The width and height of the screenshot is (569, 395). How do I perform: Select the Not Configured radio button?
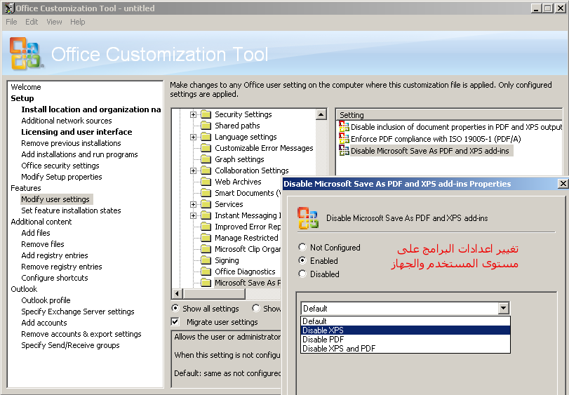[302, 248]
